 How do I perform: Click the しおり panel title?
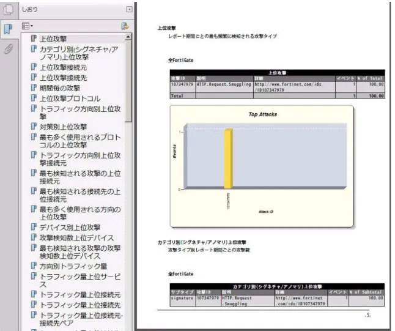[30, 9]
